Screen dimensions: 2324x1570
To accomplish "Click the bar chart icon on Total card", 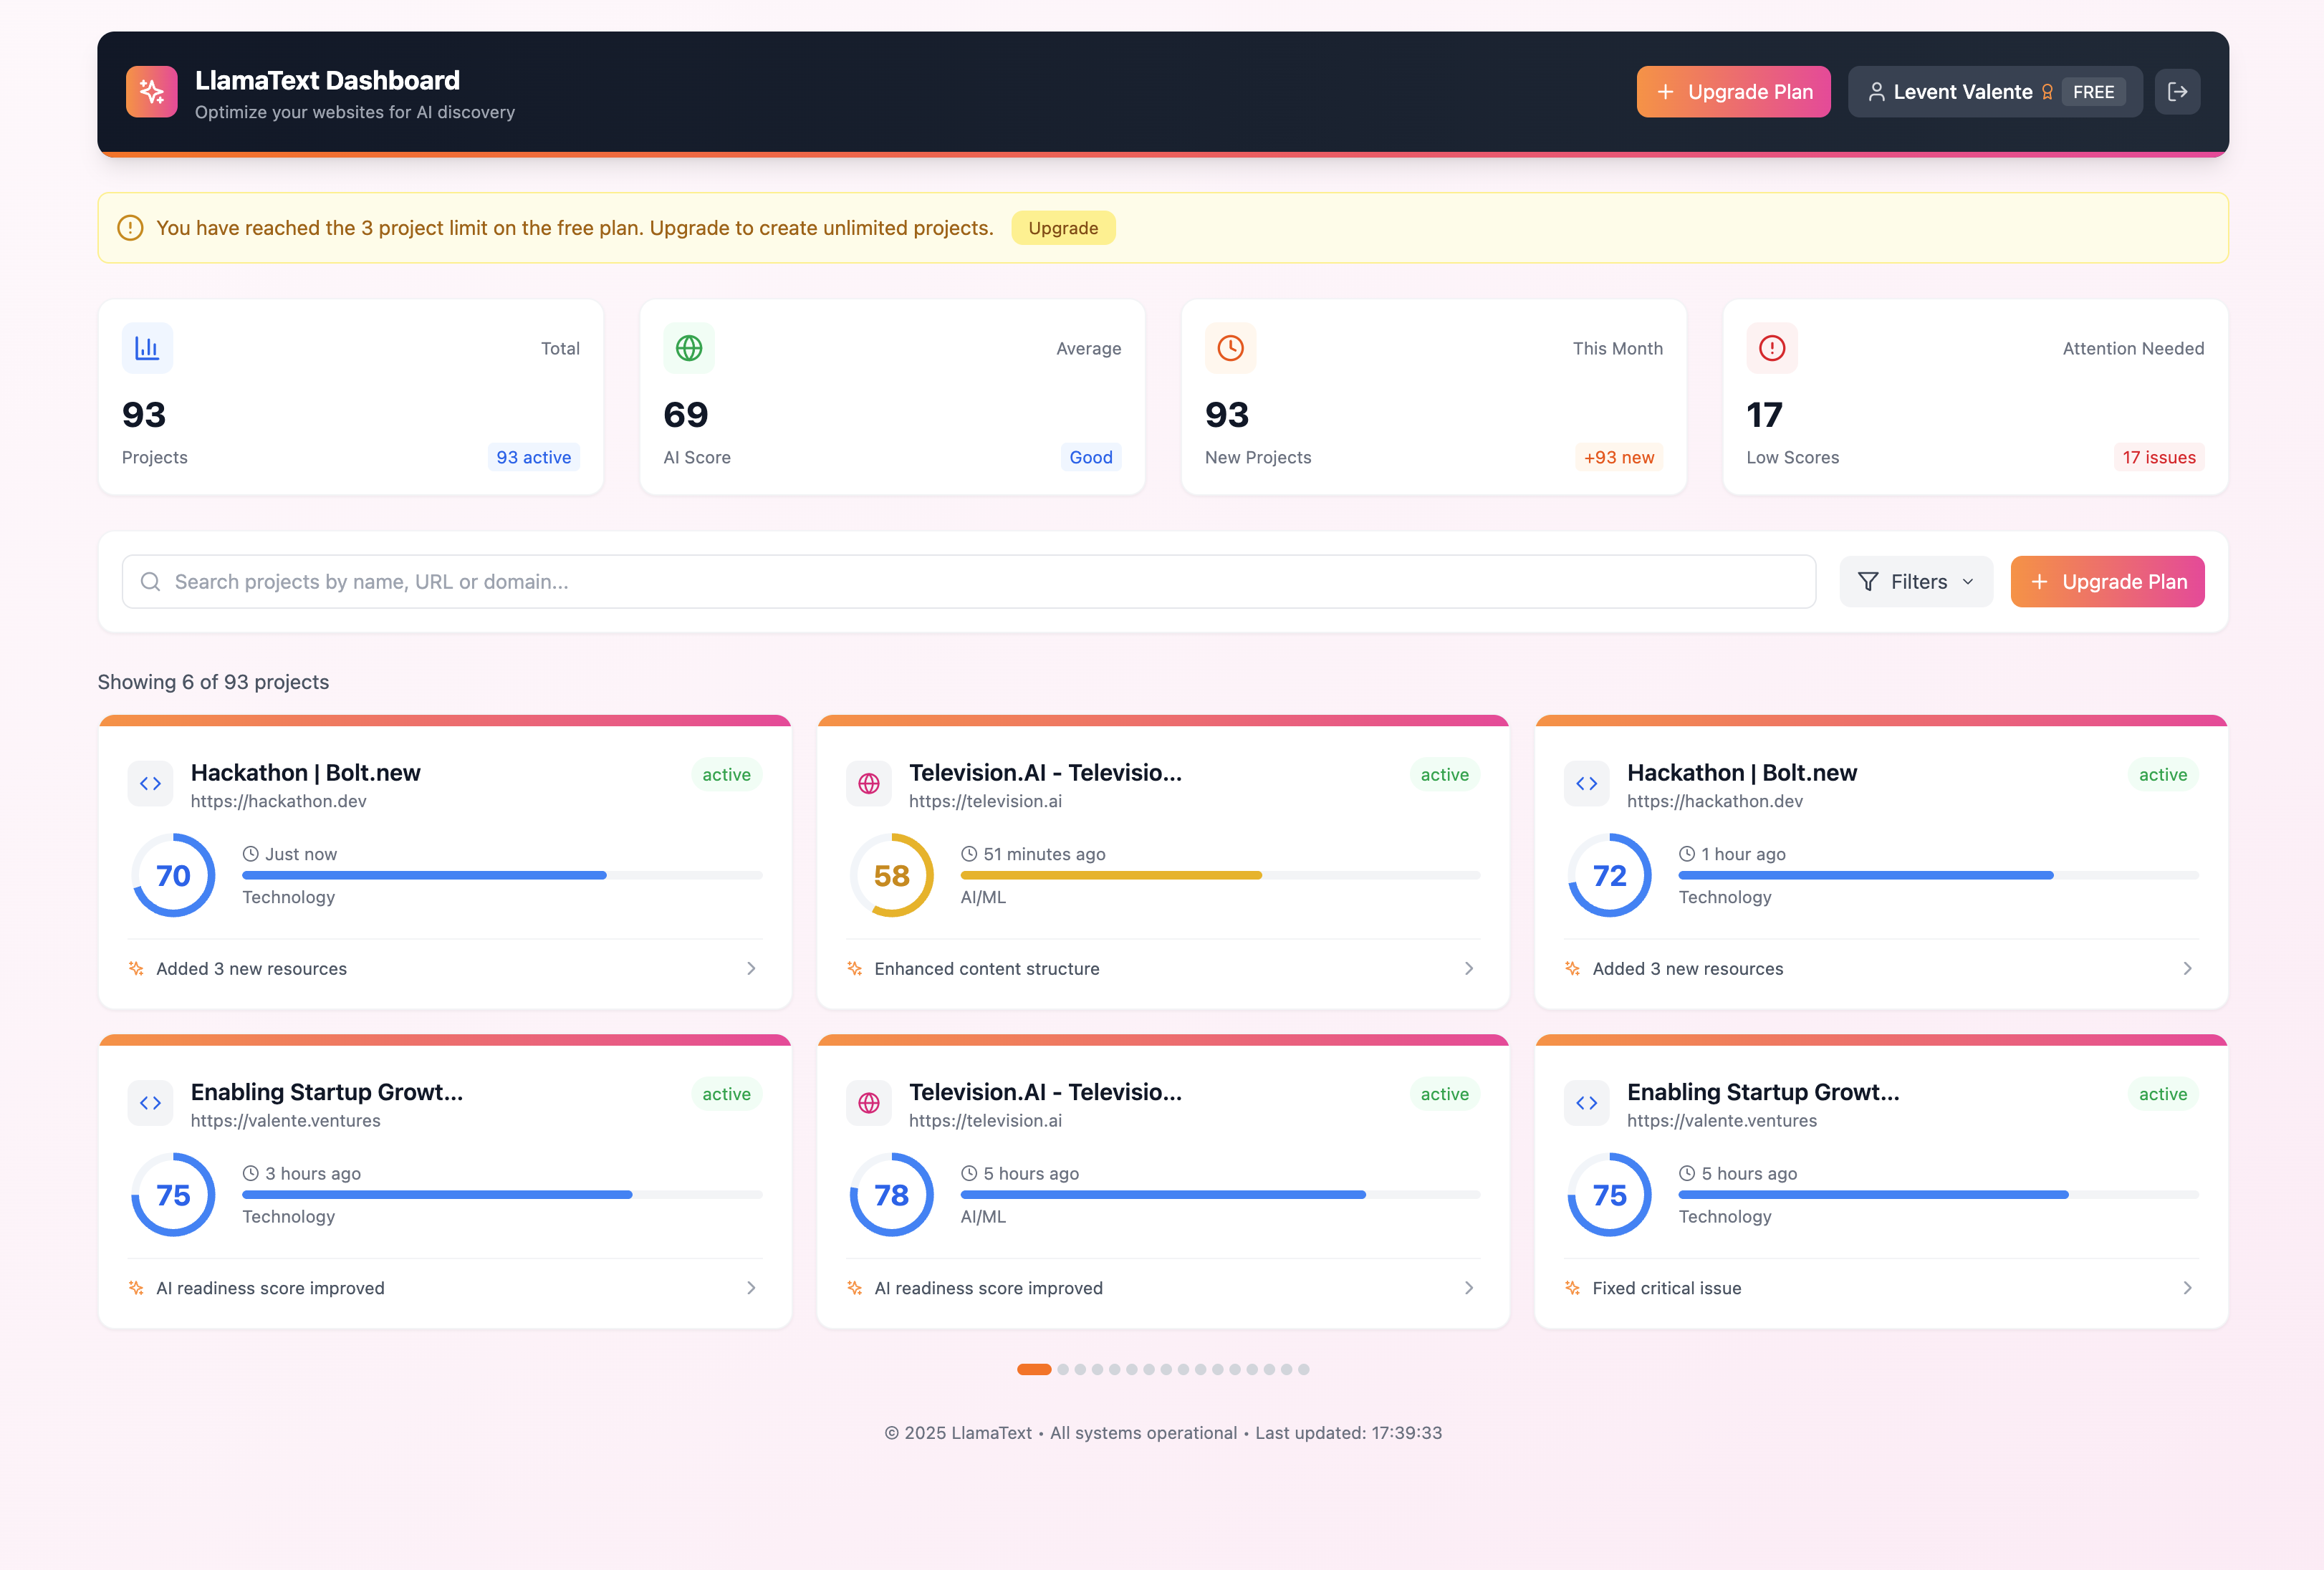I will pyautogui.click(x=147, y=348).
